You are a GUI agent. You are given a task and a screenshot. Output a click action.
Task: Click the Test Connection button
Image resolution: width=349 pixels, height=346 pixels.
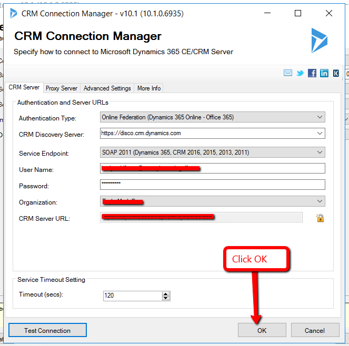click(47, 330)
